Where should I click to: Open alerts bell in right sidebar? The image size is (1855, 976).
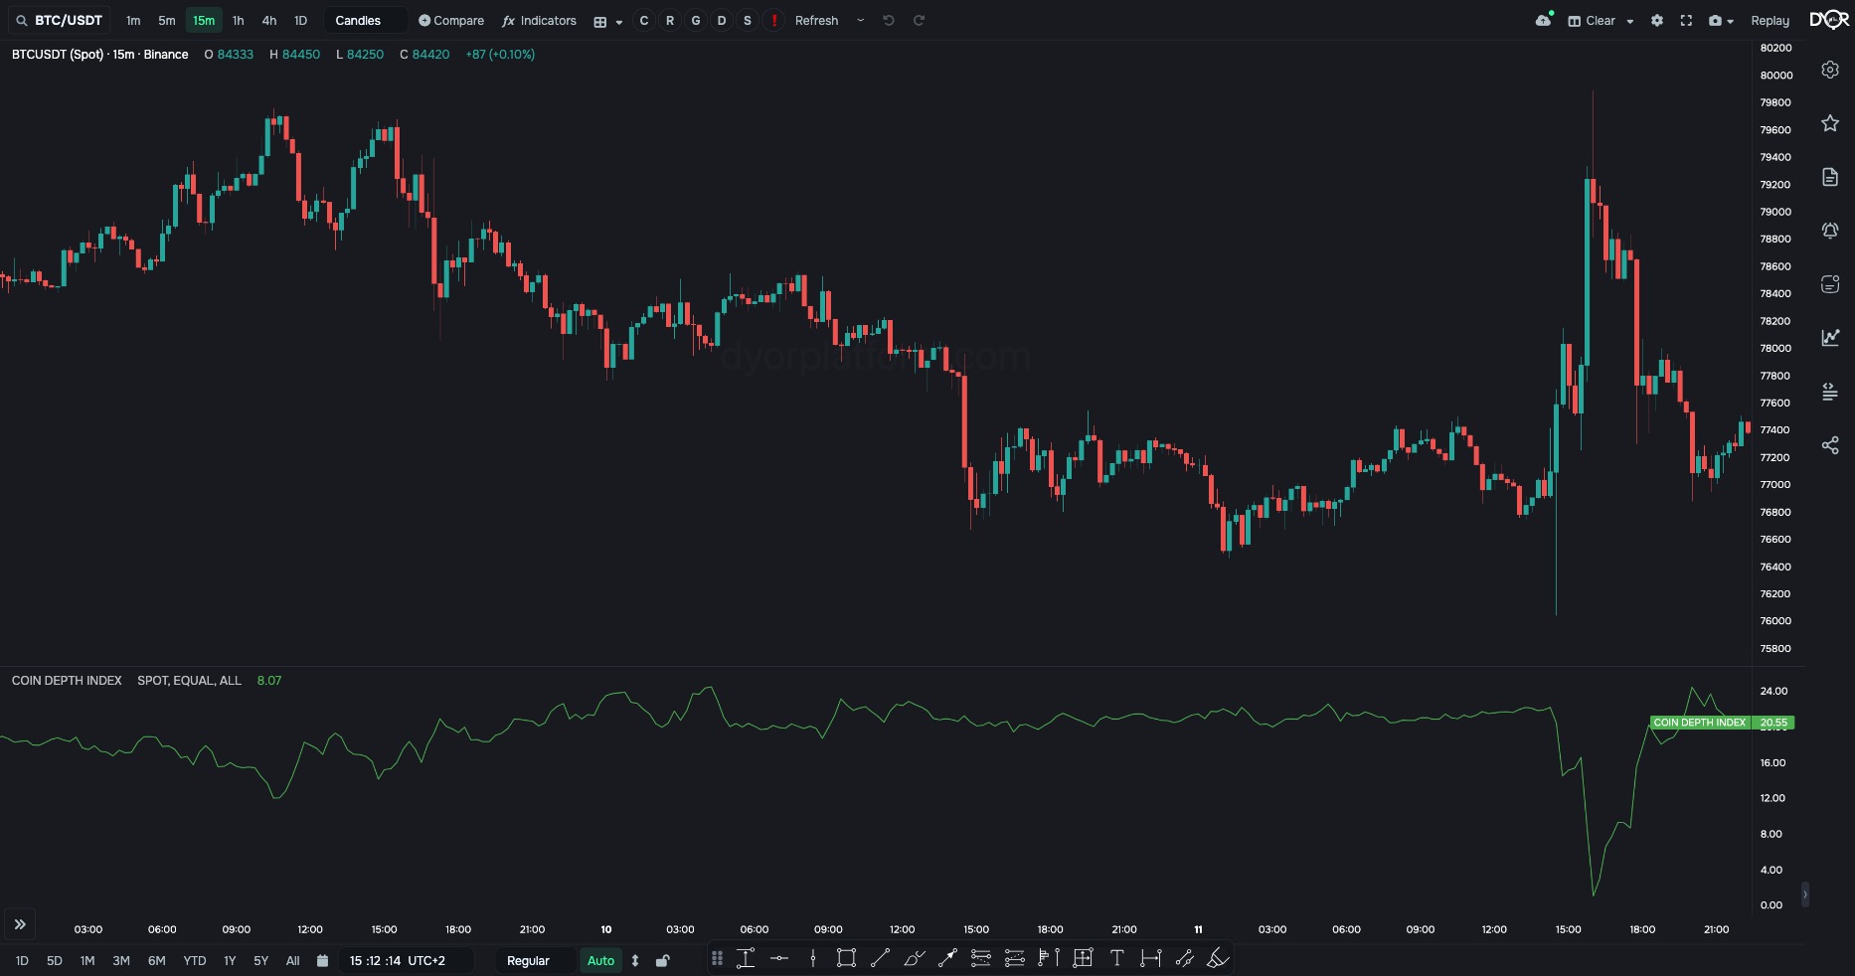coord(1830,231)
